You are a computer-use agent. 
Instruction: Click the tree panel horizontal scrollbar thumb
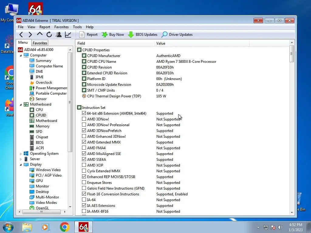pyautogui.click(x=41, y=212)
